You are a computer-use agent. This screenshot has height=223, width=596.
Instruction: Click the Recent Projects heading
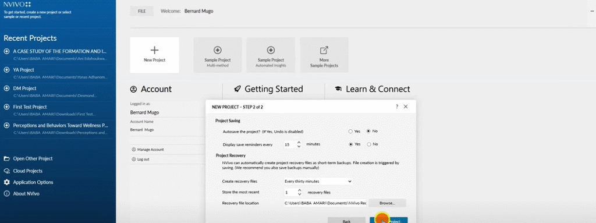tap(30, 38)
